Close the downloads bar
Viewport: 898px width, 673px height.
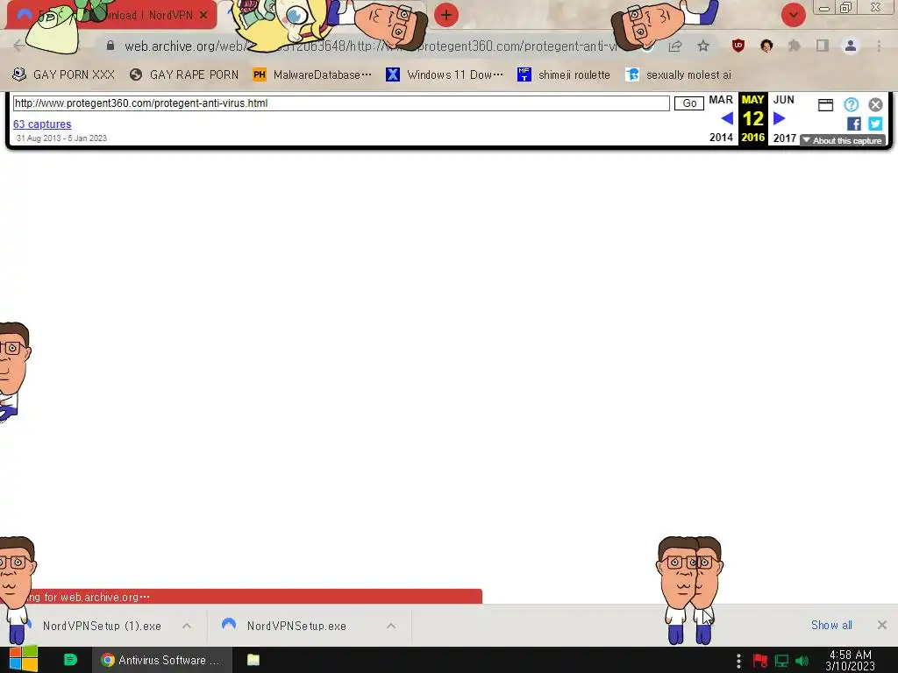pos(882,625)
